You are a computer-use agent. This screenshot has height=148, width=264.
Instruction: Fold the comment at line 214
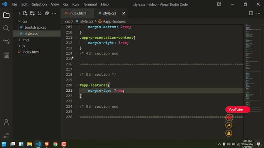pos(76,53)
